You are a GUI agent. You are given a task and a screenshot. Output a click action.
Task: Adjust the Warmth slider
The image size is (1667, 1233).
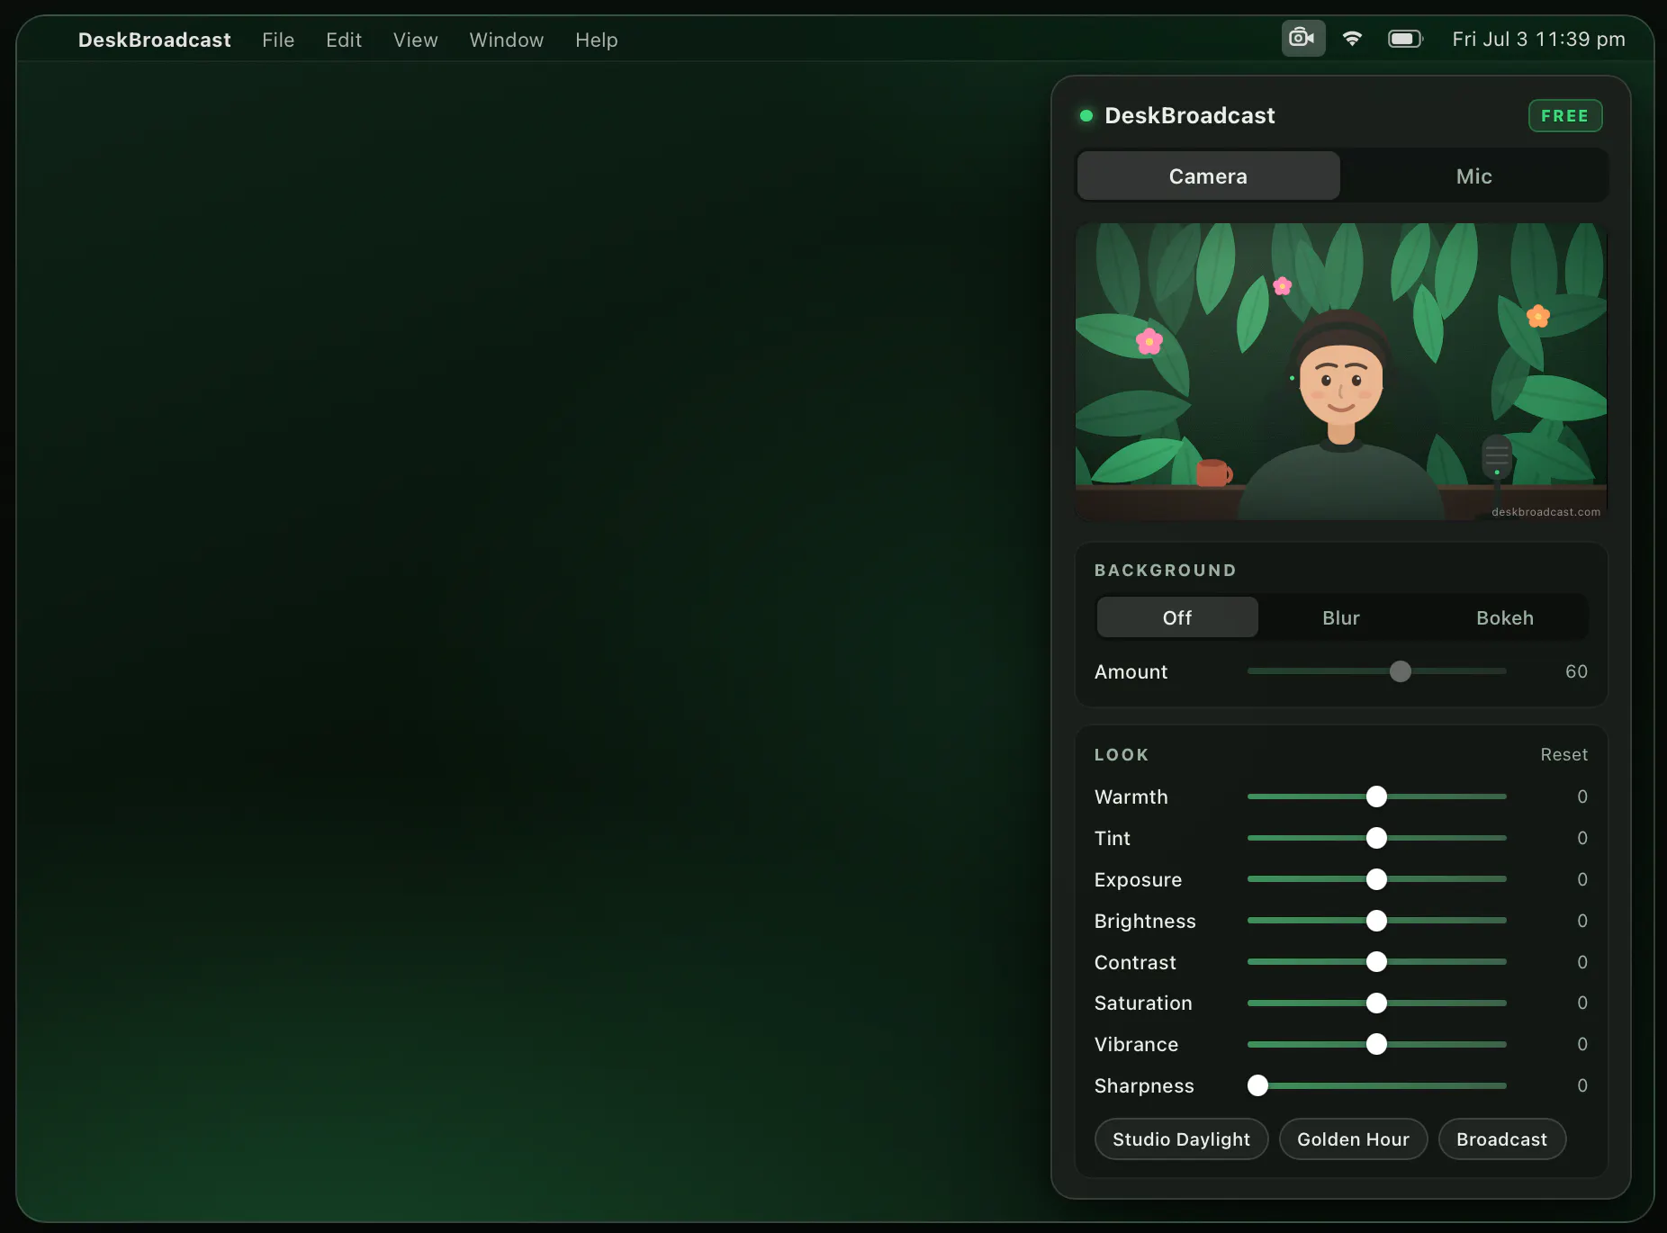(x=1376, y=796)
